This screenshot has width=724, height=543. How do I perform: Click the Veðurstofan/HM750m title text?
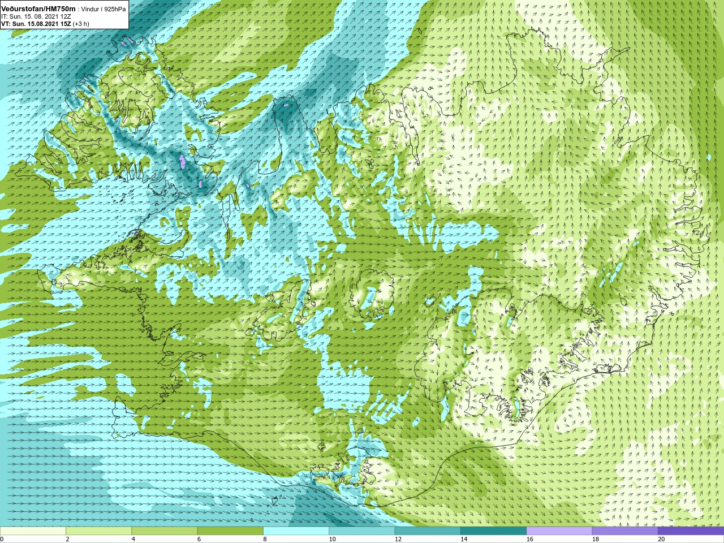38,8
